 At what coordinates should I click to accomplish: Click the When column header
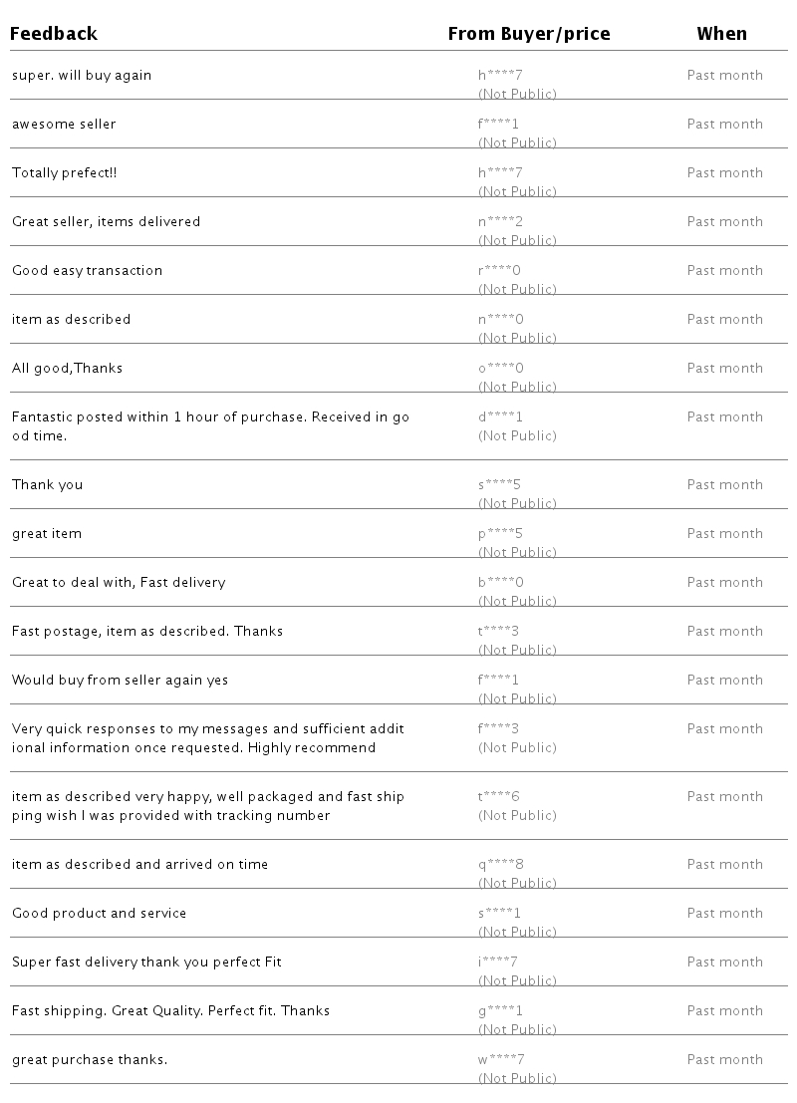721,33
